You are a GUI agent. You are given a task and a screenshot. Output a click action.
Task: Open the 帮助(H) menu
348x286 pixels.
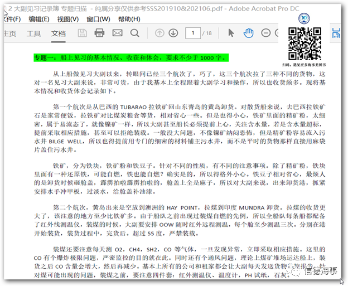(129, 19)
